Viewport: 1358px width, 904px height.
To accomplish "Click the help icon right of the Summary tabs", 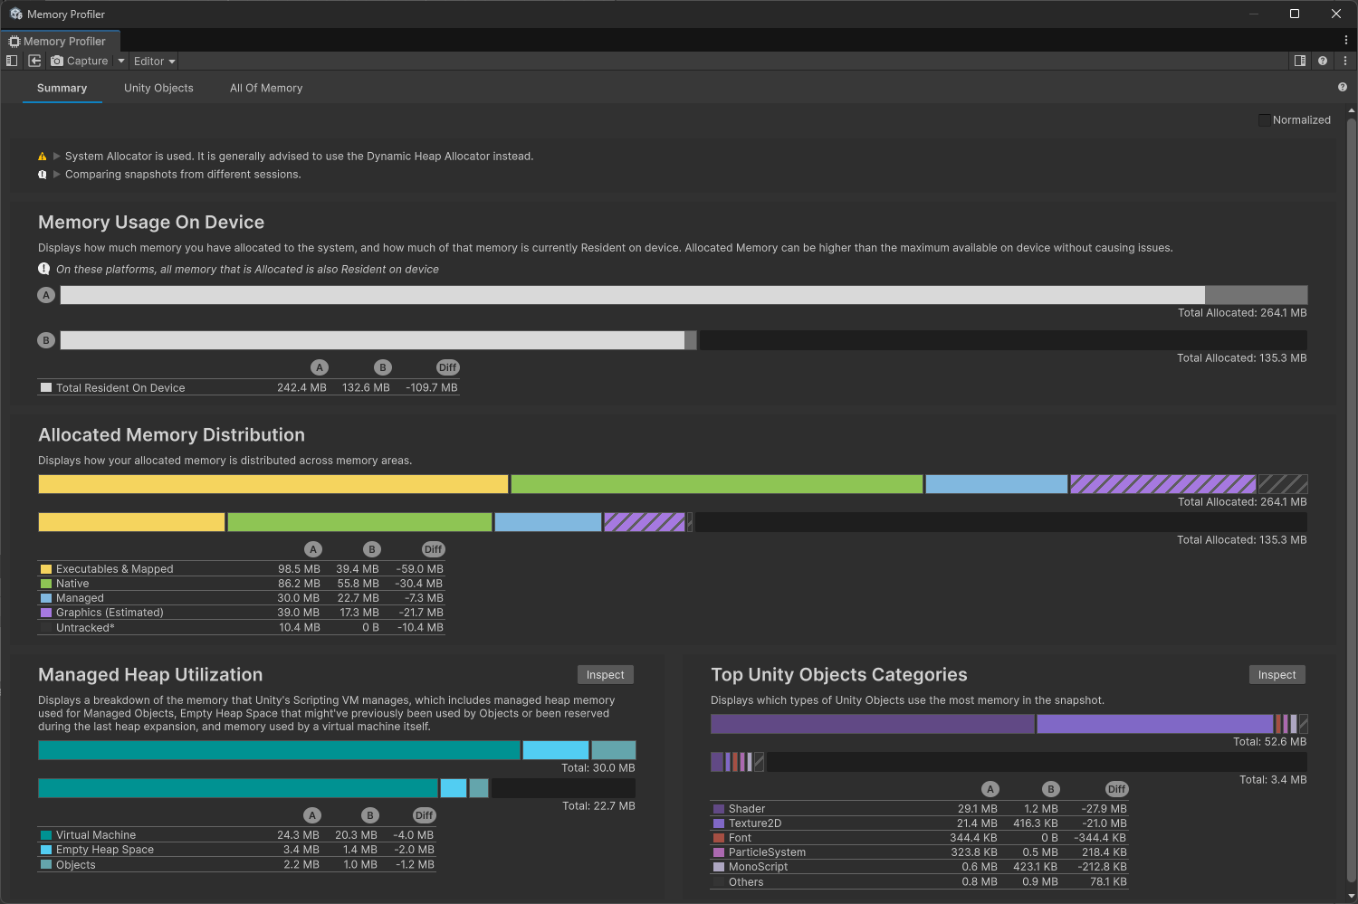I will [x=1343, y=87].
